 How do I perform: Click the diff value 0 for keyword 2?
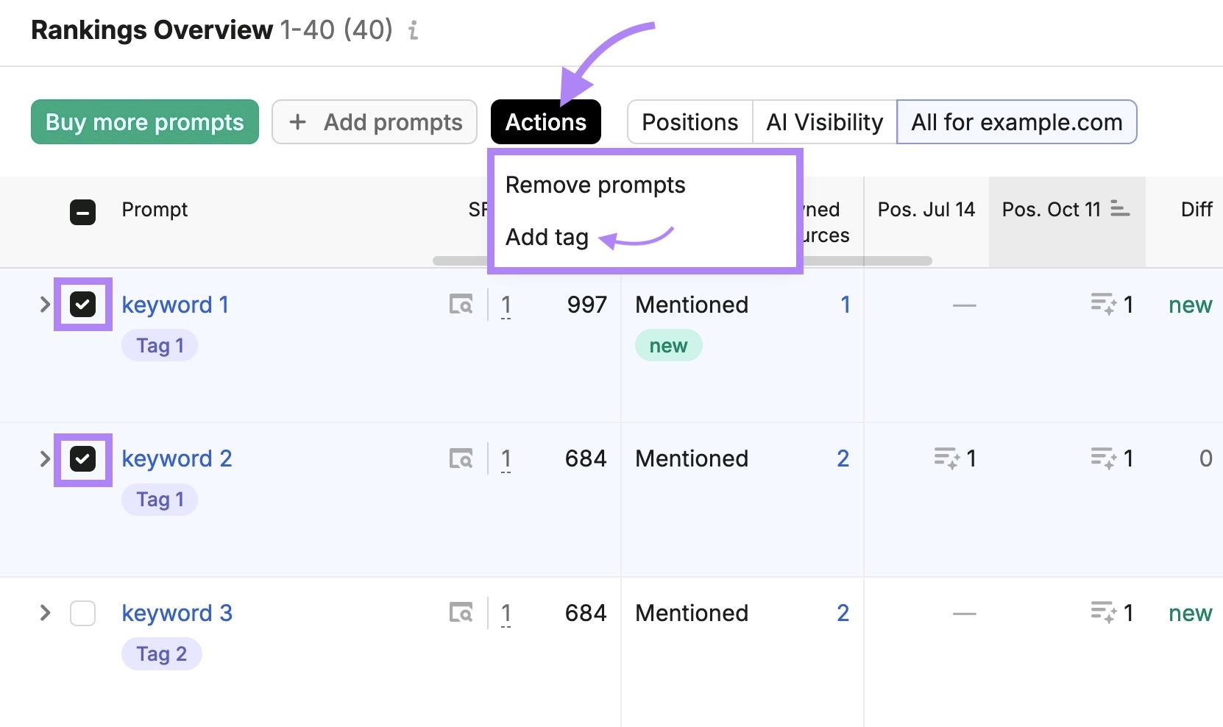click(1205, 458)
